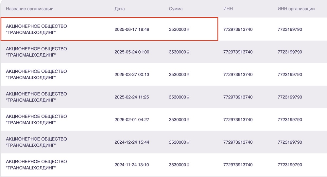327x177 pixels.
Task: Click the sum in the 2025-05-24 row
Action: [179, 52]
